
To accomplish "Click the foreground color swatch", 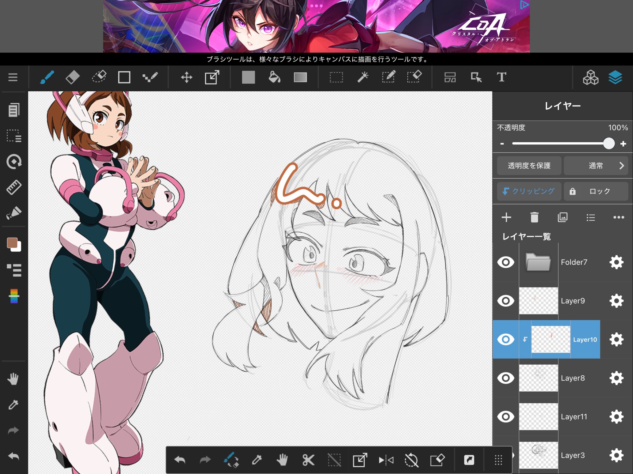I will click(12, 243).
